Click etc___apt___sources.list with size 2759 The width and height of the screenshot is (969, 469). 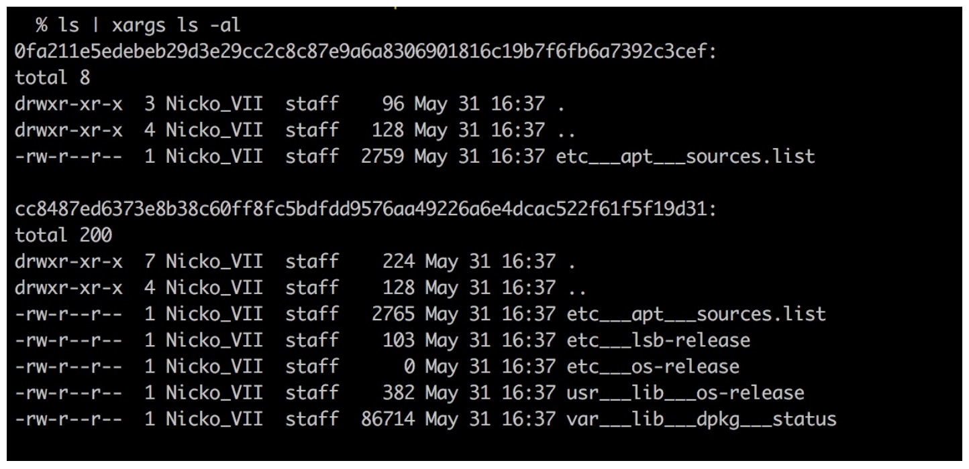(685, 157)
